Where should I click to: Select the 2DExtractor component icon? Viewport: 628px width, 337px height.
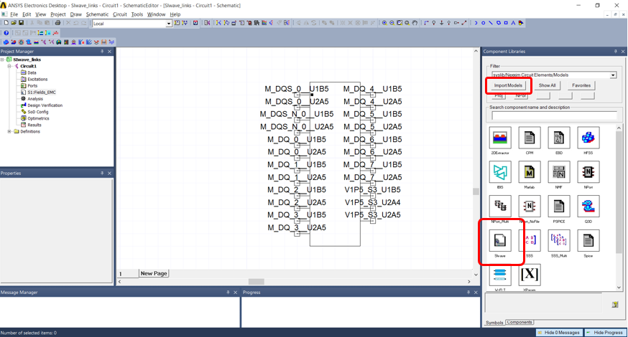(x=500, y=138)
